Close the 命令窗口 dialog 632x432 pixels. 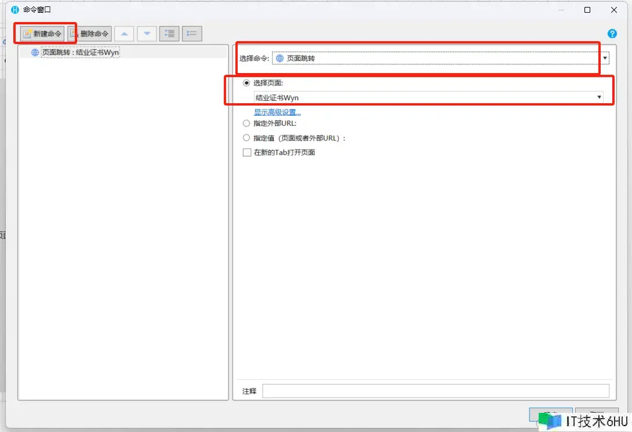tap(614, 10)
